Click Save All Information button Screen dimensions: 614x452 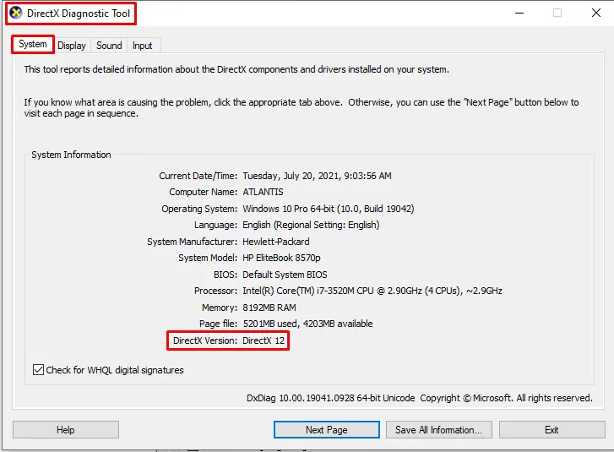[438, 430]
